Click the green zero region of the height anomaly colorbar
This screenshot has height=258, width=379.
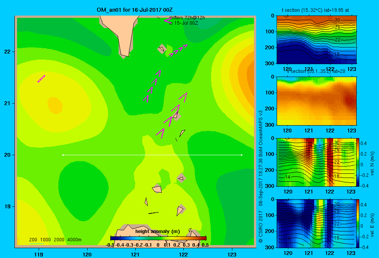click(x=158, y=238)
